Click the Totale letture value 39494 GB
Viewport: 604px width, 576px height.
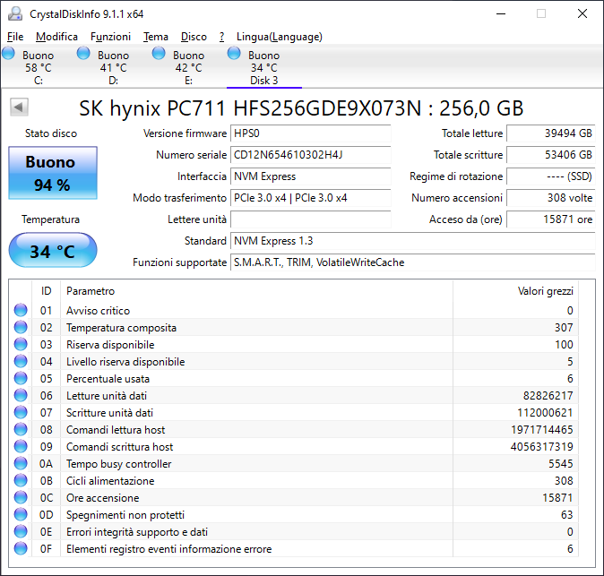pyautogui.click(x=551, y=133)
